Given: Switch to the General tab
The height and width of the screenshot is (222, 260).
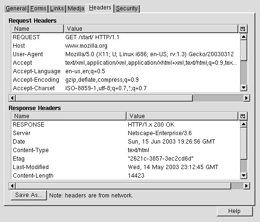Looking at the screenshot, I should [x=16, y=9].
